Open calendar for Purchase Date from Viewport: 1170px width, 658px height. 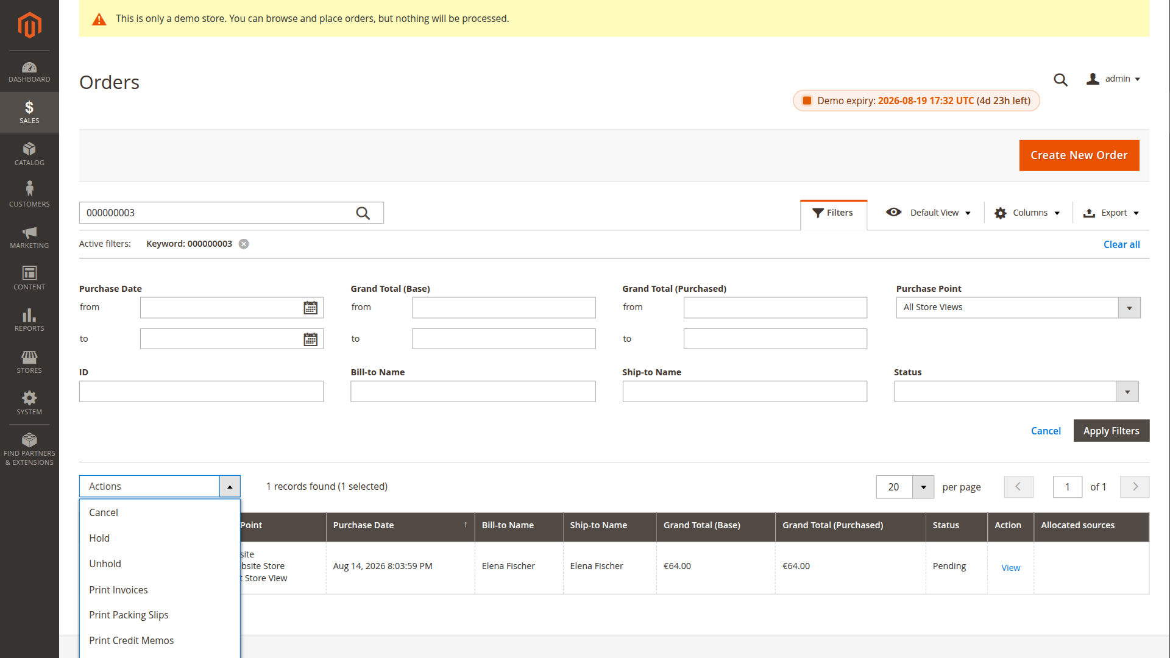click(310, 308)
